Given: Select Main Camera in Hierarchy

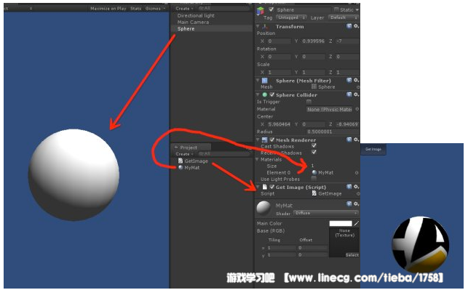Looking at the screenshot, I should click(x=193, y=22).
